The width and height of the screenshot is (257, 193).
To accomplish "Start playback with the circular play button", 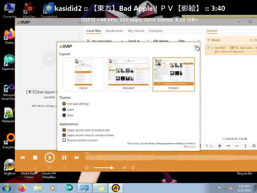I will pyautogui.click(x=49, y=158).
